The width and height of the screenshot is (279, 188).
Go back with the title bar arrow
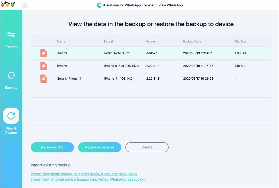pyautogui.click(x=25, y=5)
